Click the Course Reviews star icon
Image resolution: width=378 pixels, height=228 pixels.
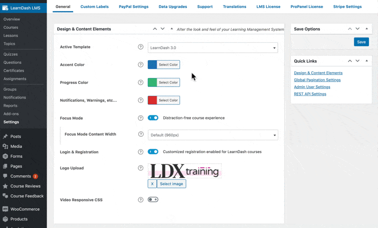click(5, 186)
